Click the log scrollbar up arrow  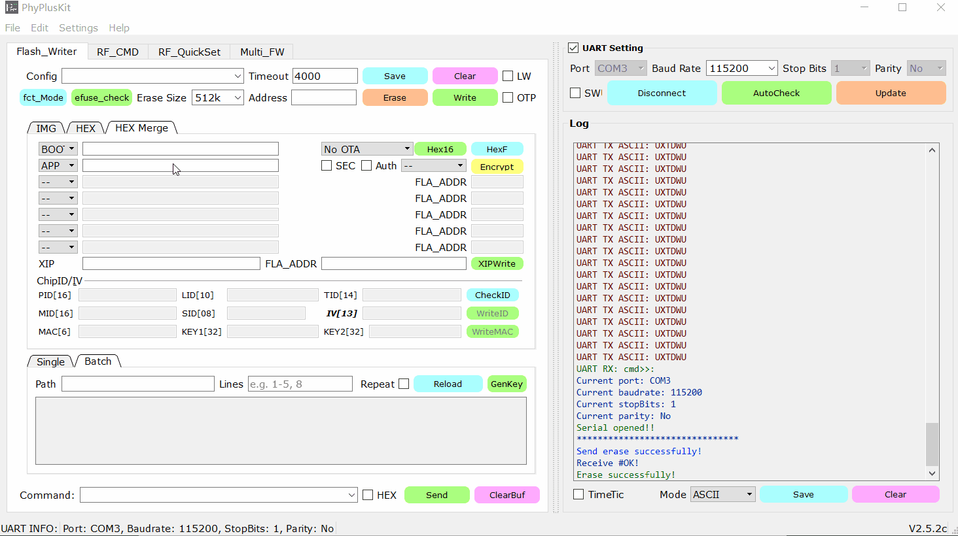click(x=932, y=150)
